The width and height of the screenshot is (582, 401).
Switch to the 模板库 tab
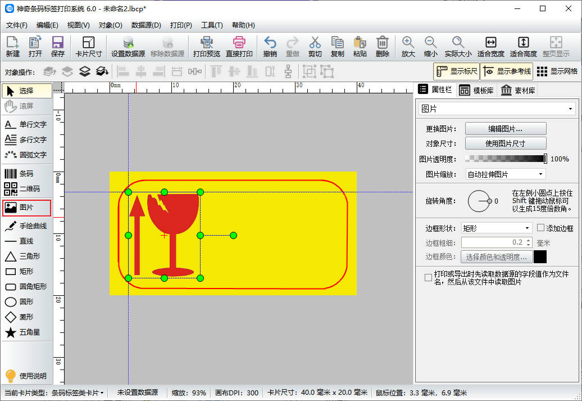[x=476, y=91]
